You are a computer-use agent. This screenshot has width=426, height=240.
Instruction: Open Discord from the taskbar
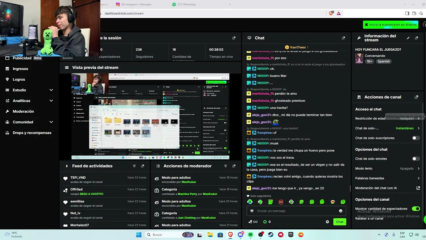point(240,235)
